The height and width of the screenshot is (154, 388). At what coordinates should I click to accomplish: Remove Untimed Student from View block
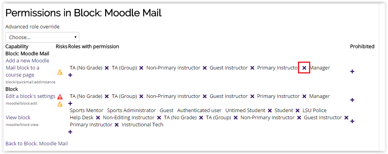(270, 111)
